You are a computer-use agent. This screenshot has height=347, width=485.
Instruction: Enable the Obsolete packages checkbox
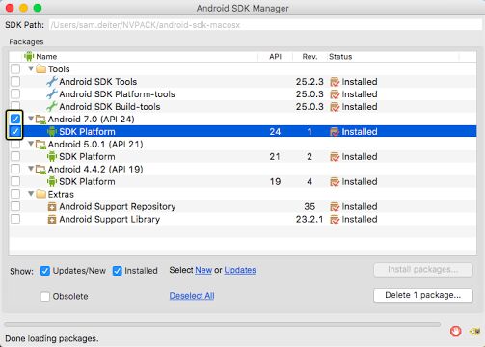pos(45,296)
